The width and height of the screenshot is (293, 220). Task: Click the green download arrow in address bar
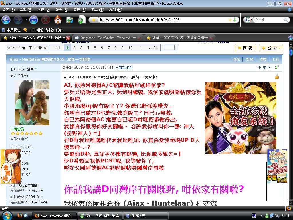[235, 20]
